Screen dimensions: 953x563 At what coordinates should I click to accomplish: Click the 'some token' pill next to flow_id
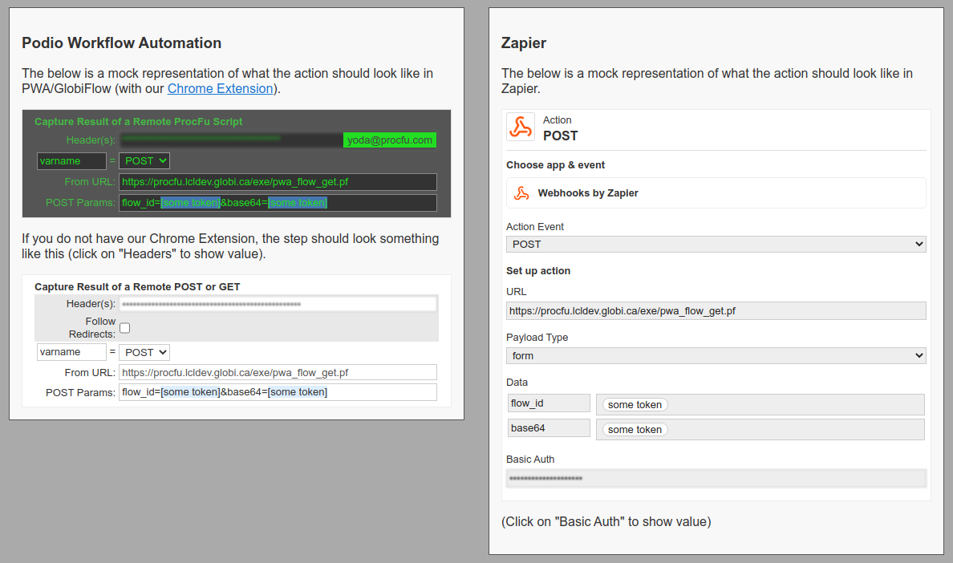tap(635, 405)
